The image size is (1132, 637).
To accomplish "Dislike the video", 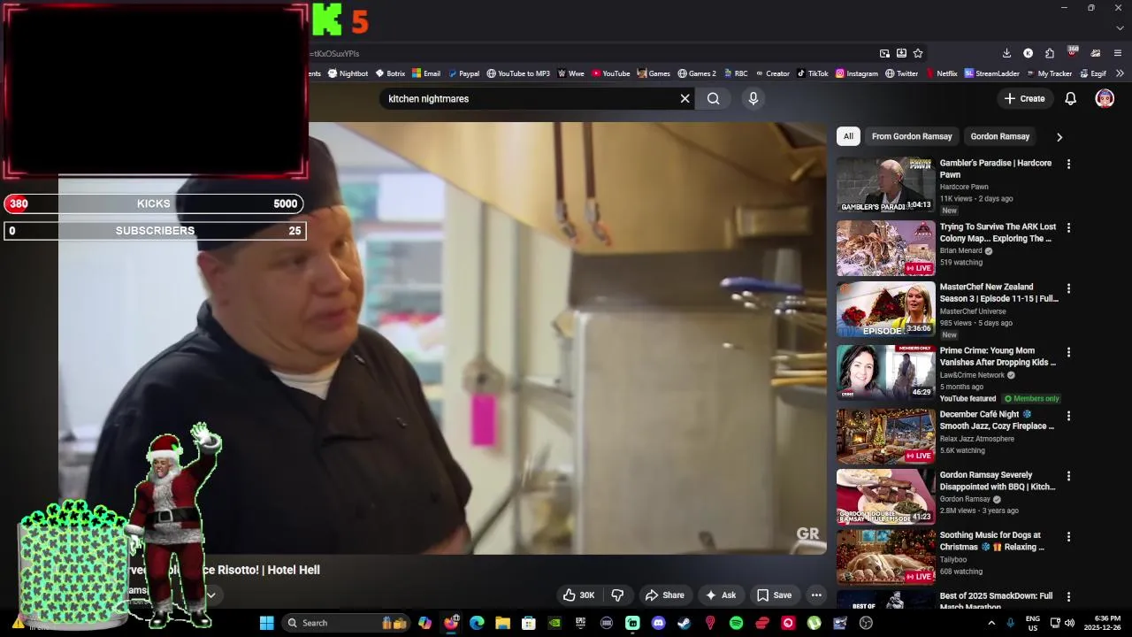I will pyautogui.click(x=618, y=595).
